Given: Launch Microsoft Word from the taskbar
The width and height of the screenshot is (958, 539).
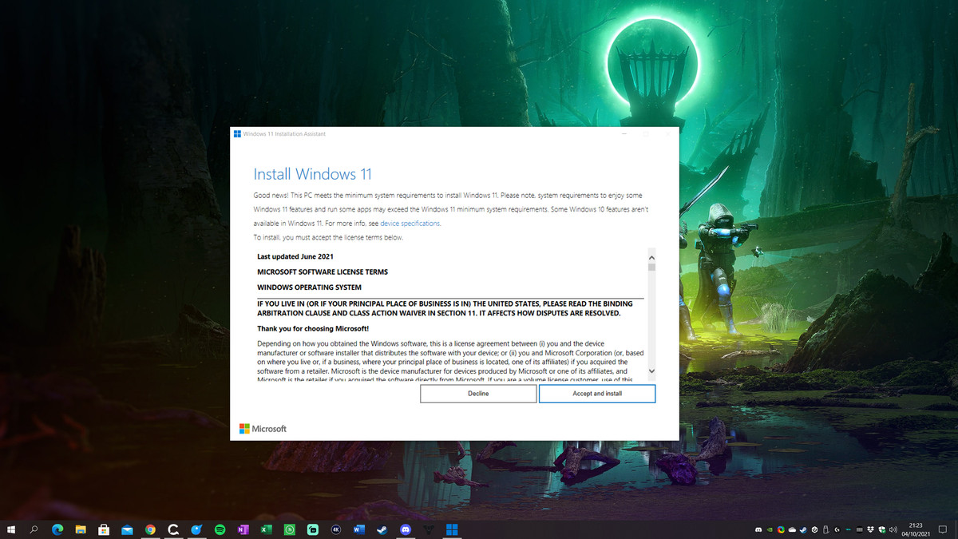Looking at the screenshot, I should tap(358, 529).
